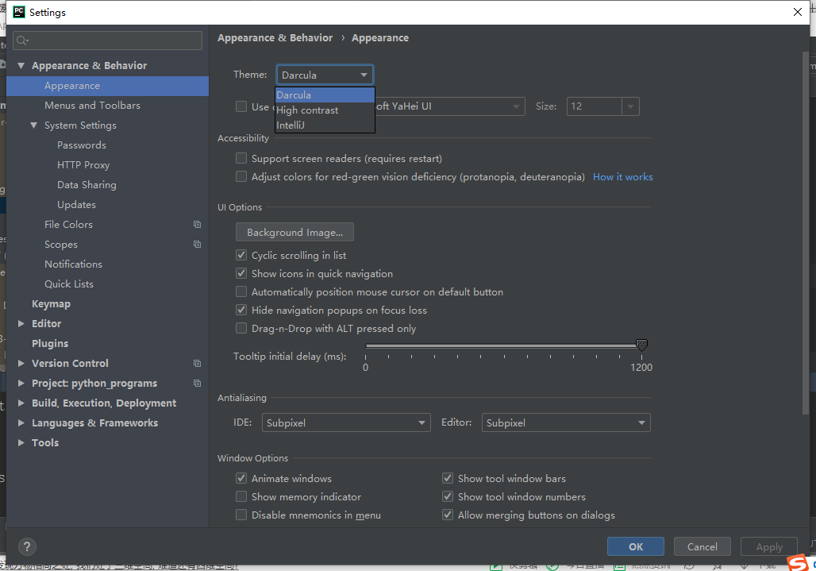Image resolution: width=816 pixels, height=571 pixels.
Task: Expand Project: python_programs node
Action: click(21, 383)
